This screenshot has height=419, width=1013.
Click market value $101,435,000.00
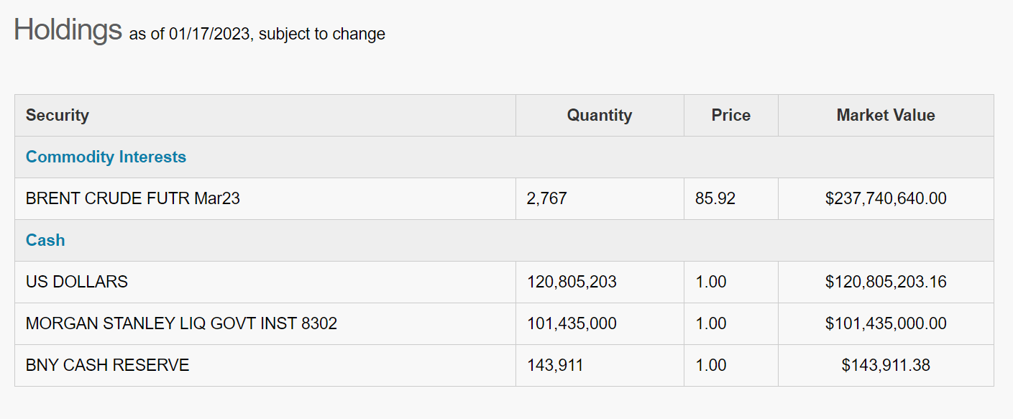pos(886,323)
